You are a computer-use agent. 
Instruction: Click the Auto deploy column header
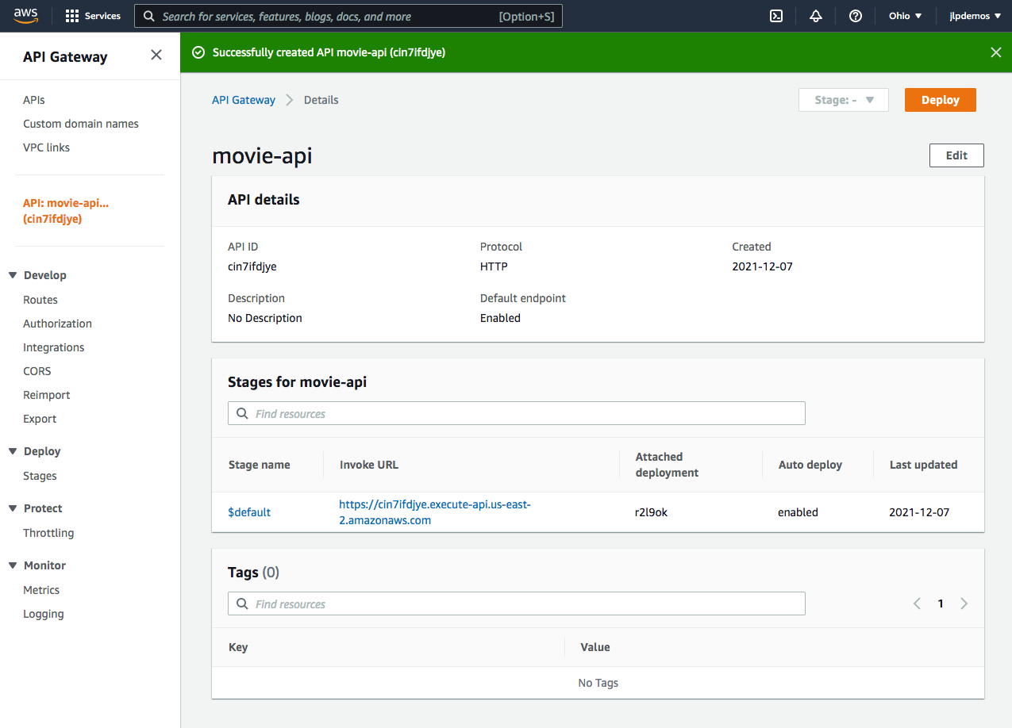point(810,465)
